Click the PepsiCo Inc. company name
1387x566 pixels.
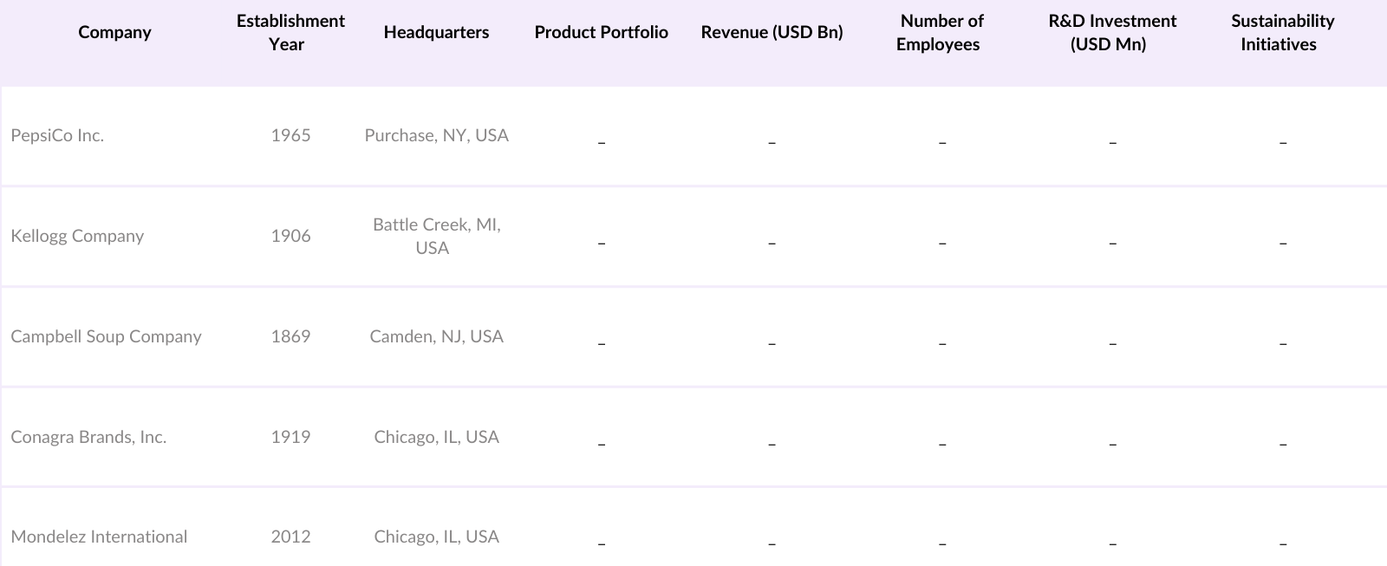point(57,135)
